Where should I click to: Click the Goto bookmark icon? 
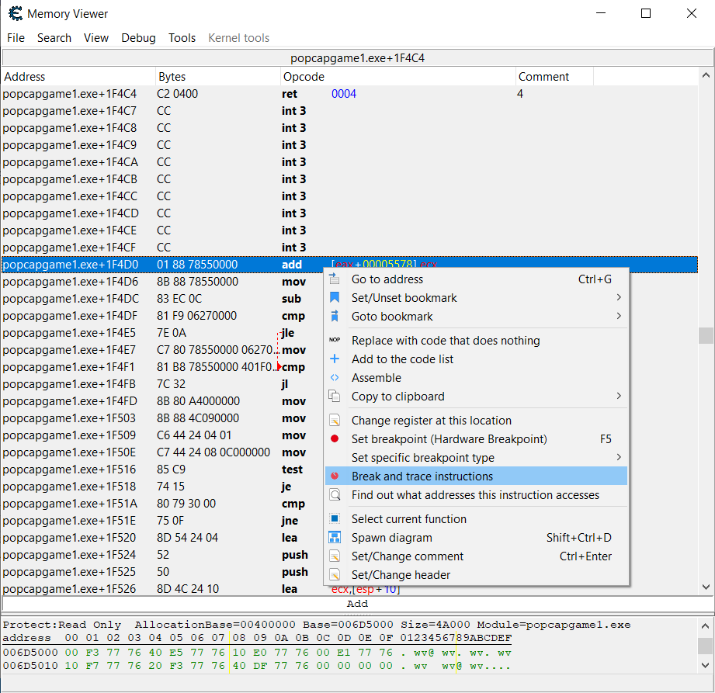(335, 316)
